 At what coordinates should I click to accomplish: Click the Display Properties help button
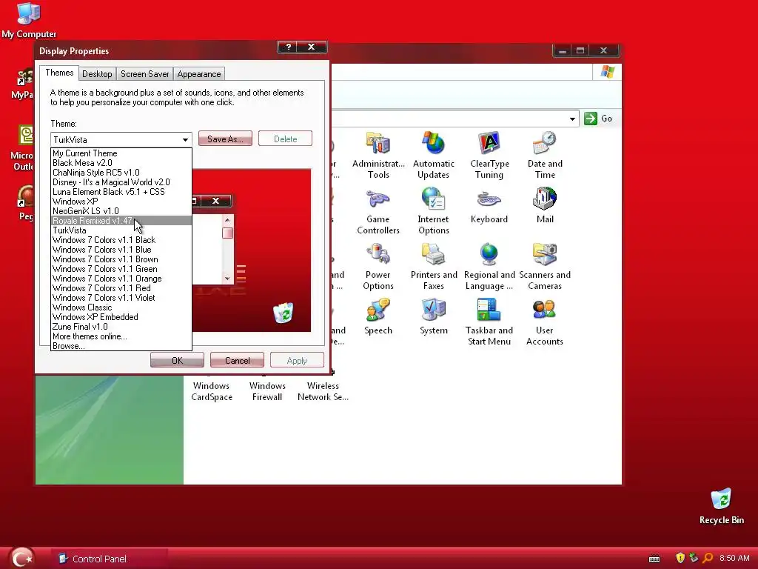coord(289,47)
